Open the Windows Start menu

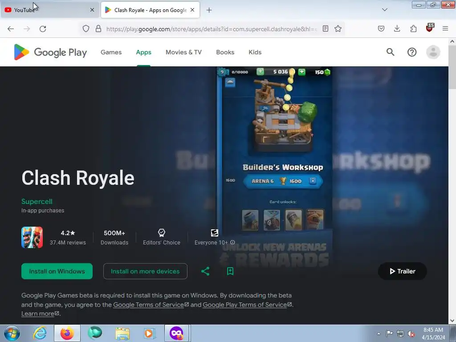[x=12, y=333]
